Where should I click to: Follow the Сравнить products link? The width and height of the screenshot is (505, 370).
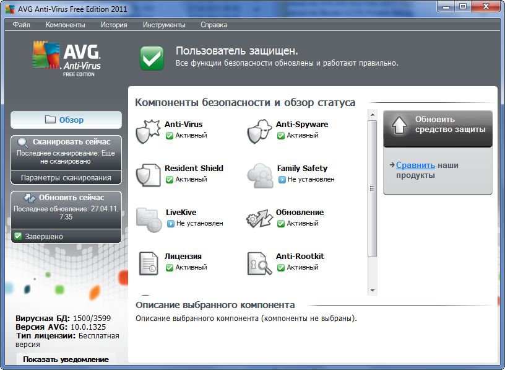(x=415, y=165)
